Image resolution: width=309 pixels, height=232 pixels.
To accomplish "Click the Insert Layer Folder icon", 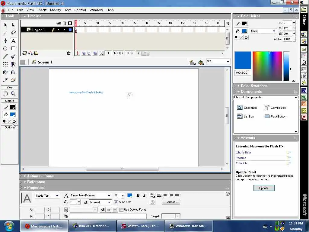I will click(36, 53).
